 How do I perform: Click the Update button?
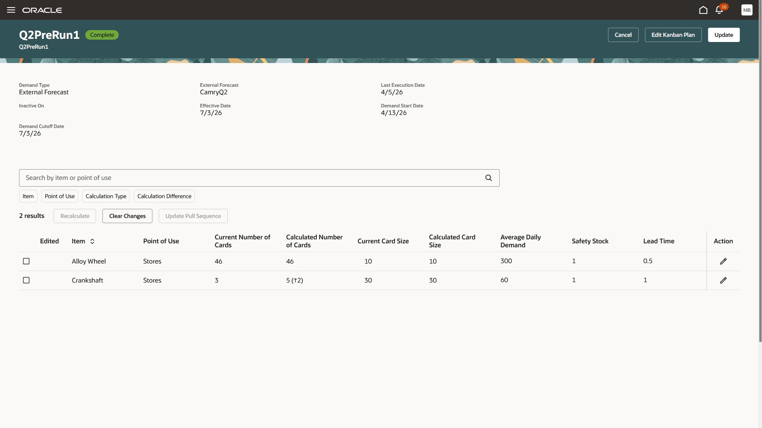click(x=724, y=35)
